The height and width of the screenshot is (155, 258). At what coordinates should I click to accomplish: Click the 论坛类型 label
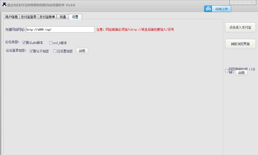coord(12,42)
